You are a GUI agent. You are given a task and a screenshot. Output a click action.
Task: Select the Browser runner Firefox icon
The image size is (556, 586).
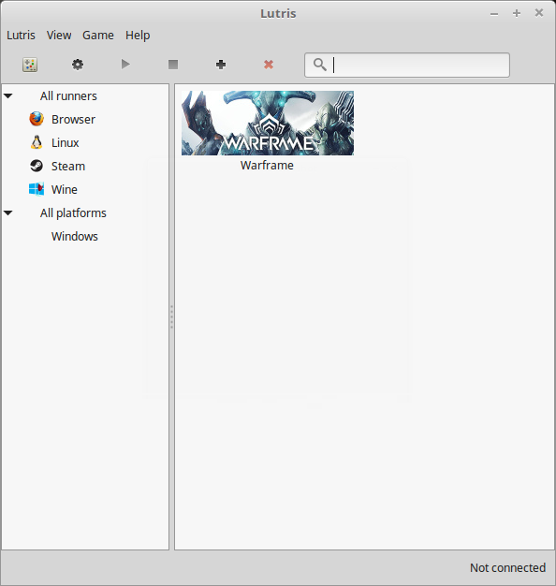(37, 119)
